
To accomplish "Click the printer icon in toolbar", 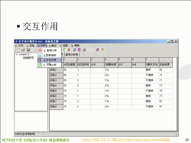I will point(84,50).
